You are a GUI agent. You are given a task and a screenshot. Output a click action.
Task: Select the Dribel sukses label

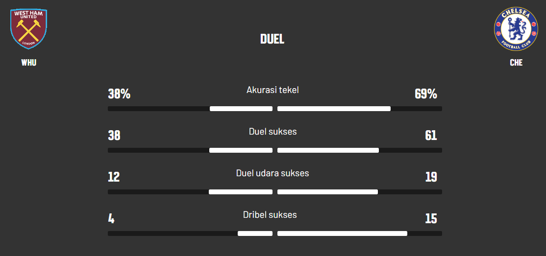click(270, 215)
